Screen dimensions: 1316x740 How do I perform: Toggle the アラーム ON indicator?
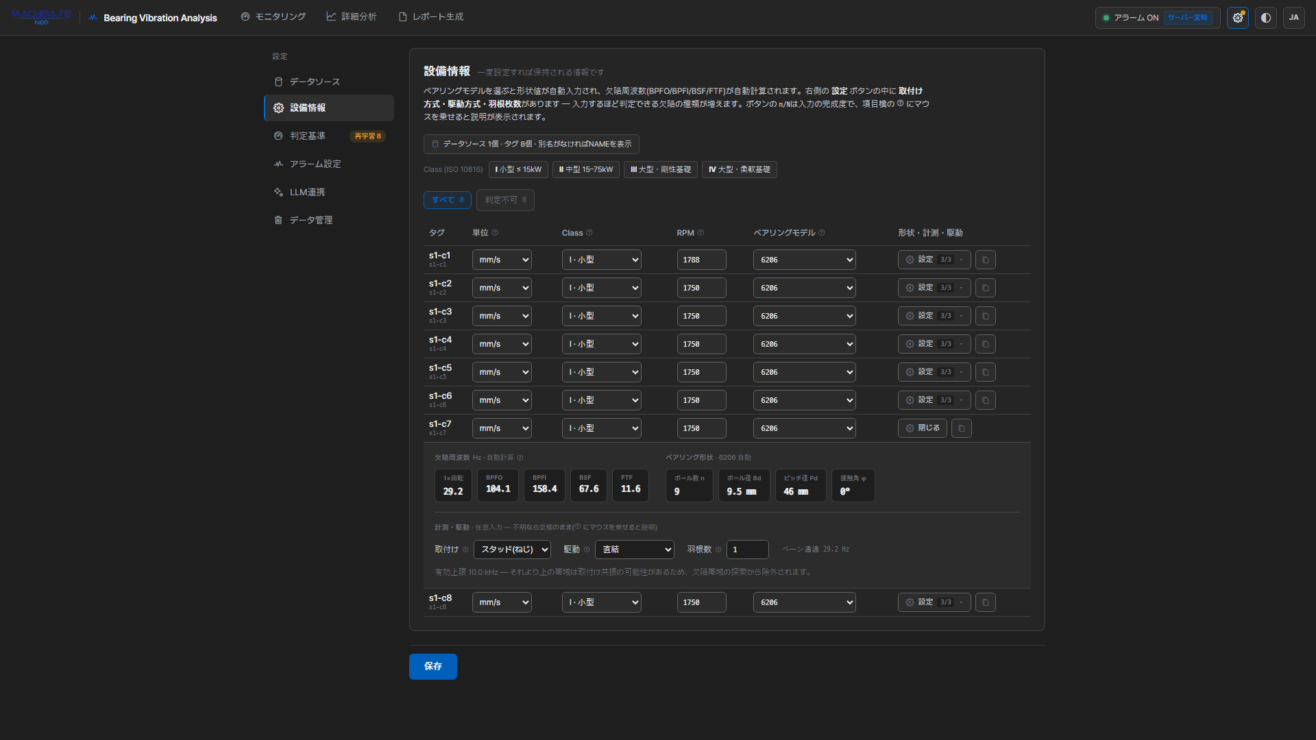(1156, 18)
